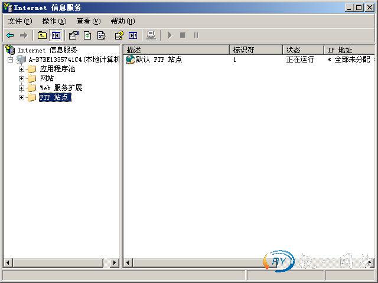Click the tree pane scroll left arrow
Image resolution: width=378 pixels, height=283 pixels.
[8, 262]
